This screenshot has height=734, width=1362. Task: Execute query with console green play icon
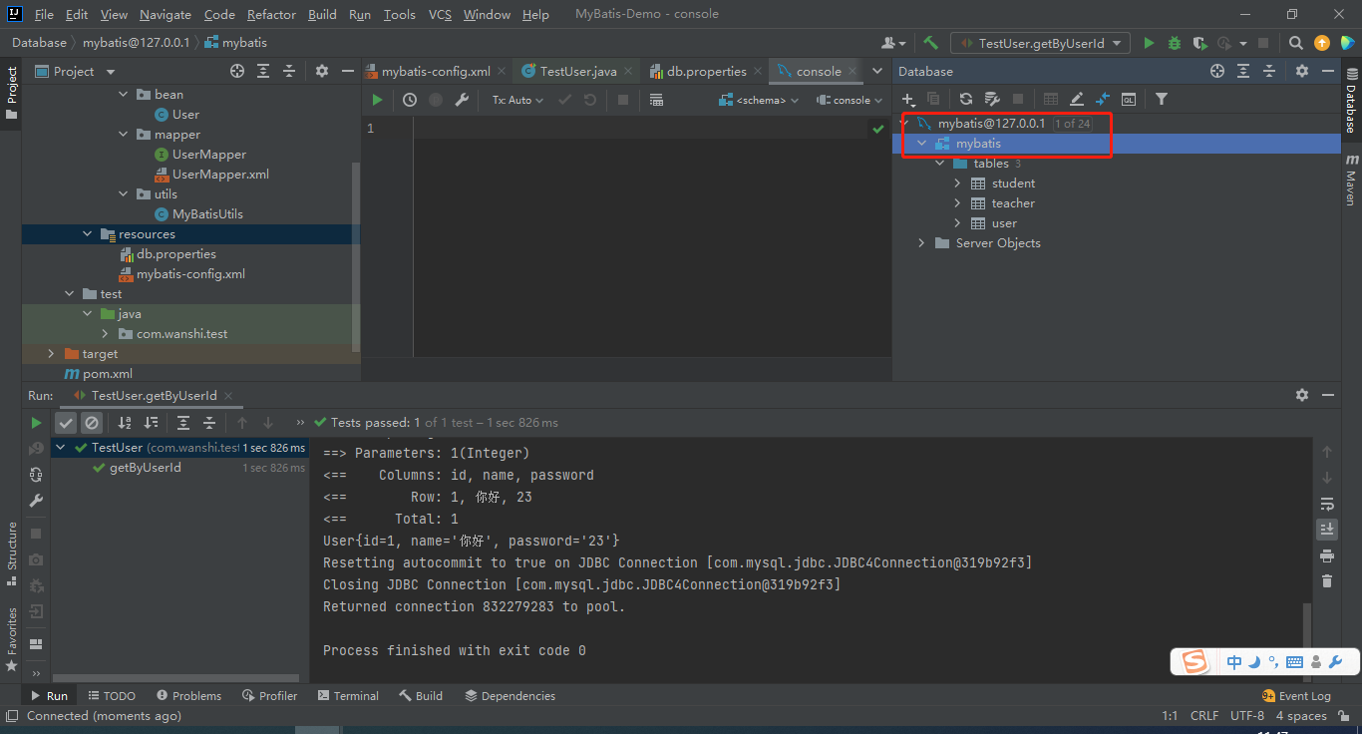(x=377, y=100)
